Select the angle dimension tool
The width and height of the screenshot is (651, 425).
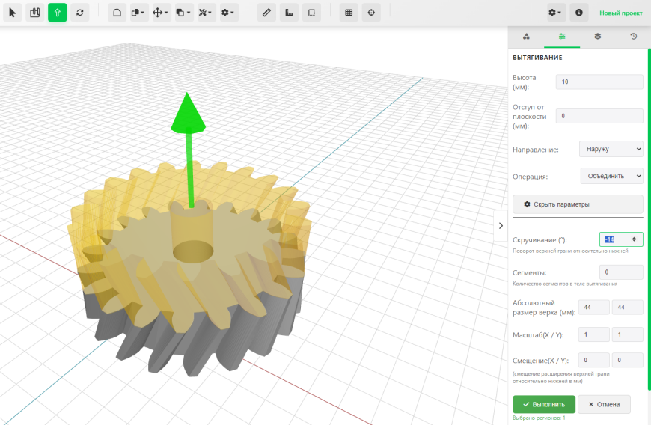289,13
